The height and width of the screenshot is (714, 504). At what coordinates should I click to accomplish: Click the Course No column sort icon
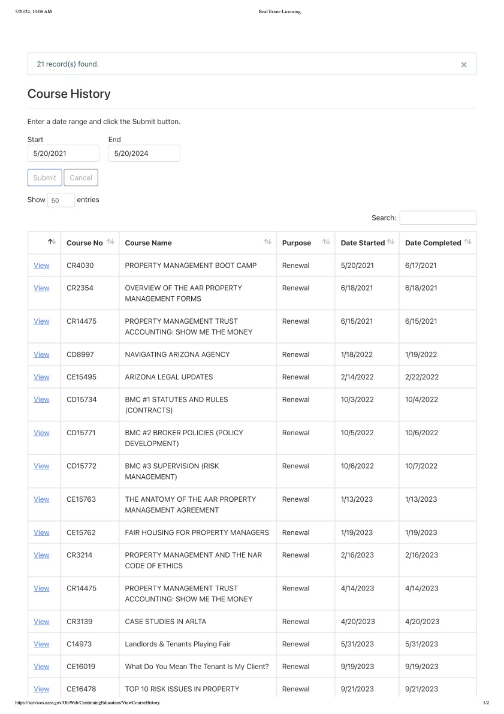(x=111, y=242)
